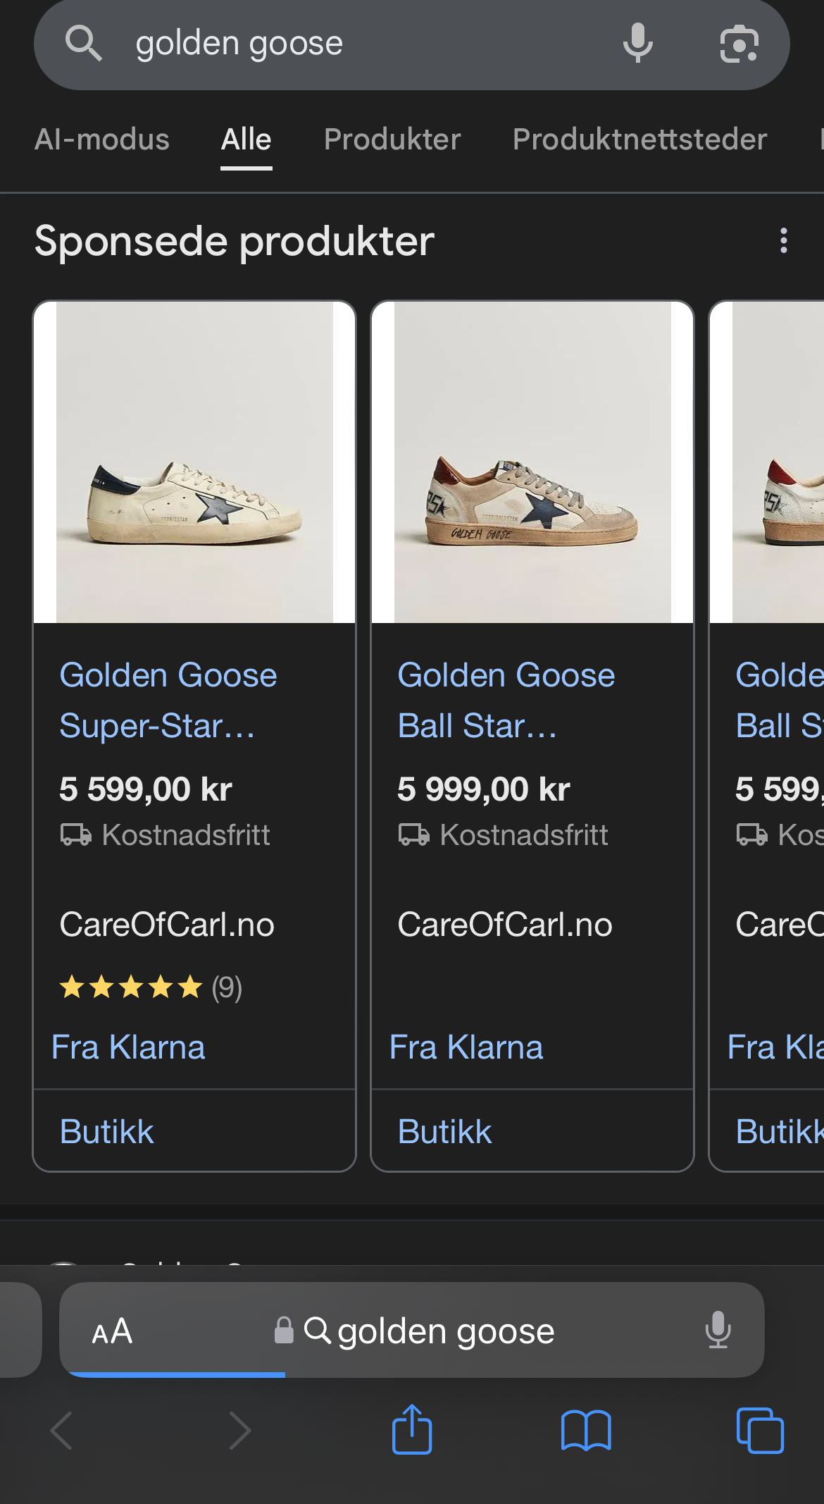This screenshot has width=824, height=1504.
Task: Tap the Google voice search microphone
Action: coord(638,43)
